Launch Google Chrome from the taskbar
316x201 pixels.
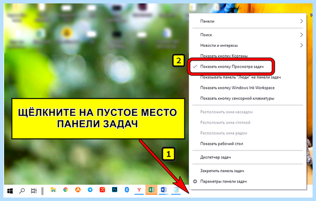pyautogui.click(x=65, y=190)
